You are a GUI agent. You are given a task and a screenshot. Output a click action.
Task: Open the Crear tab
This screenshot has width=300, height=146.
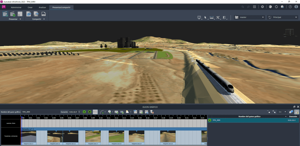point(30,7)
